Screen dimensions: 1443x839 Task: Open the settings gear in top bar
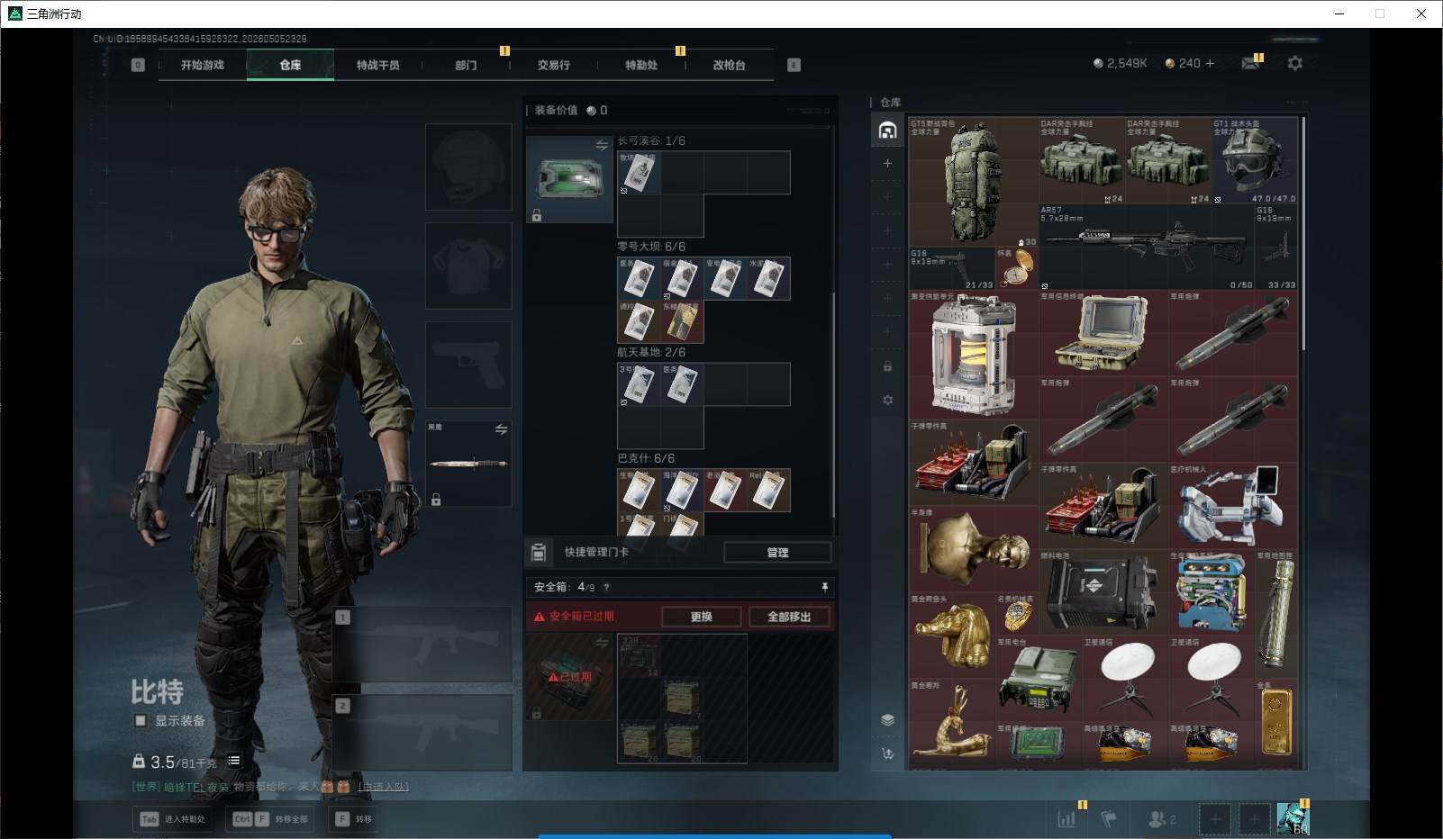point(1294,63)
